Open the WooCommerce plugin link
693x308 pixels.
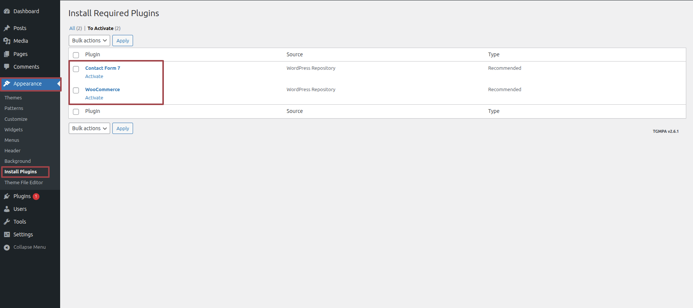coord(102,89)
